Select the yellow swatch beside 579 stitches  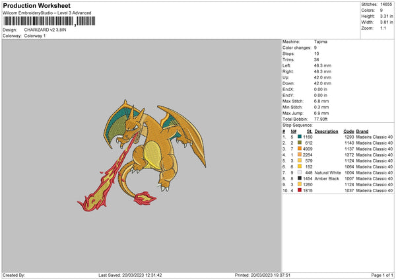(x=300, y=160)
